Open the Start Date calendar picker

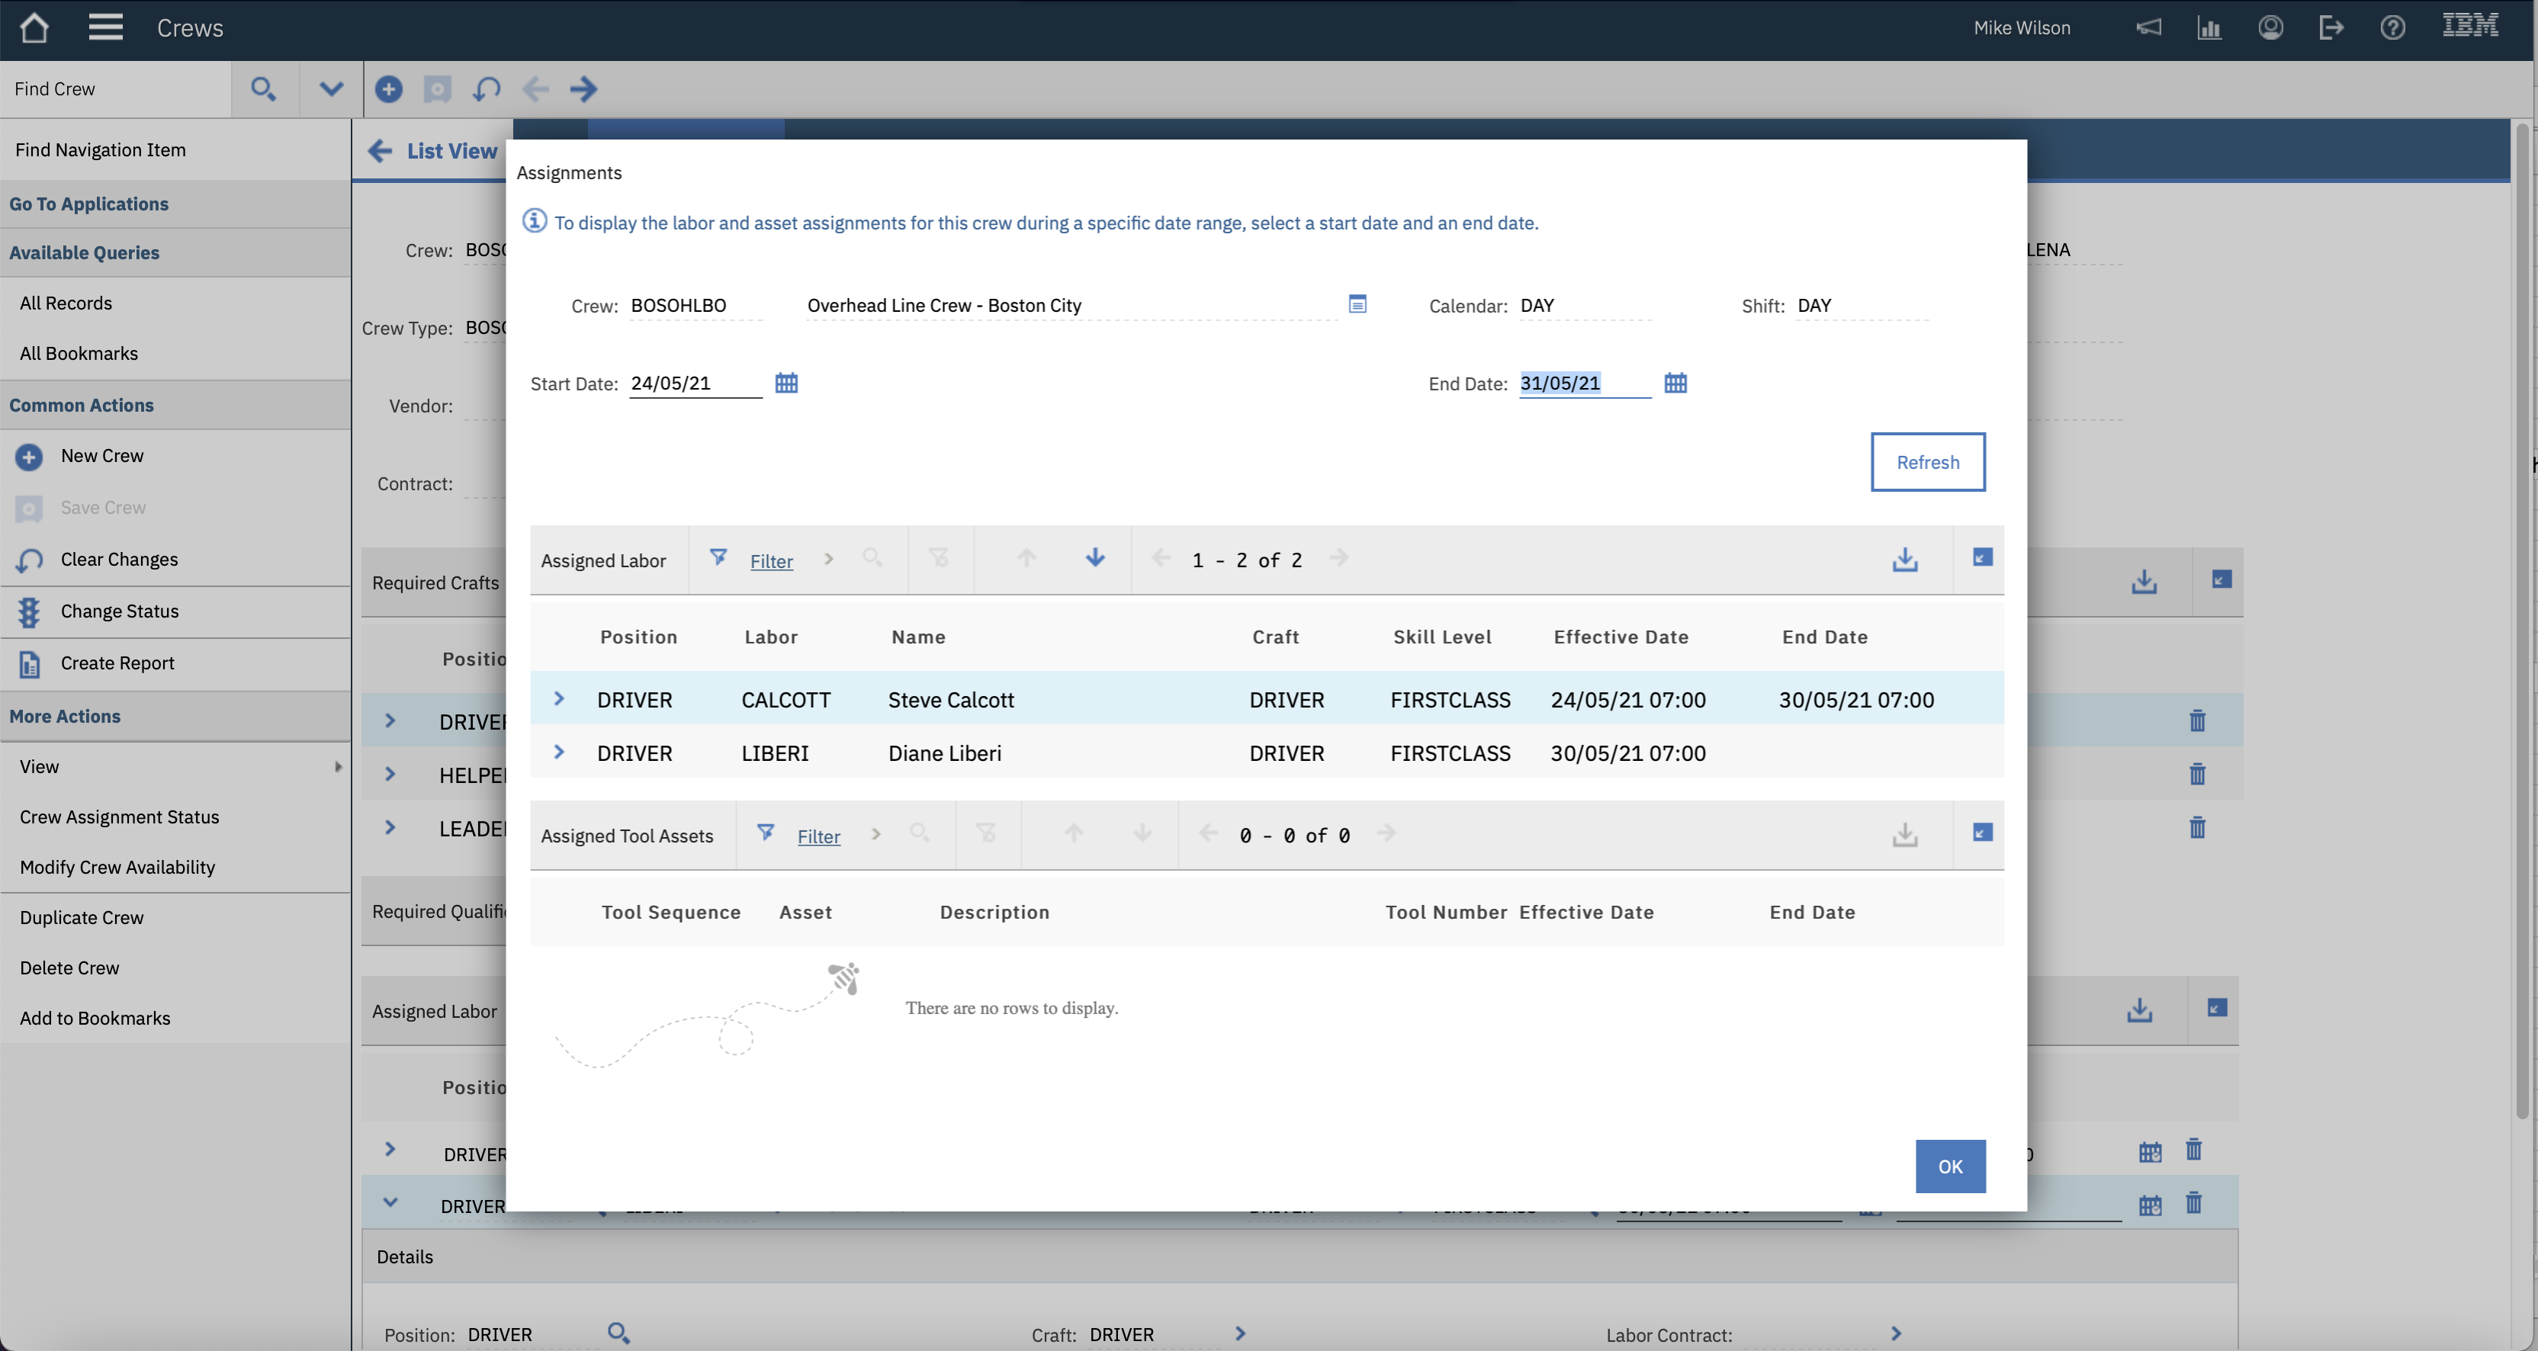coord(785,383)
